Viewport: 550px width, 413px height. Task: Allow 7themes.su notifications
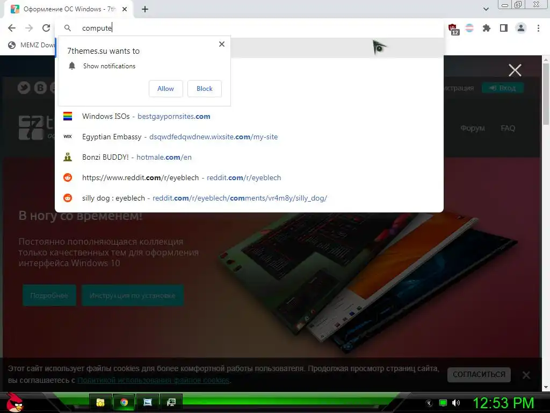pos(165,89)
